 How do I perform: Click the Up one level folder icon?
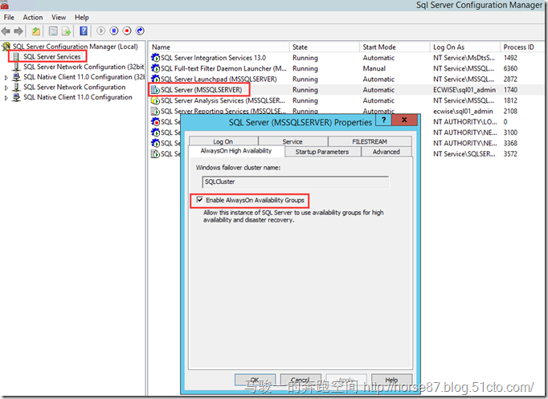tap(35, 31)
